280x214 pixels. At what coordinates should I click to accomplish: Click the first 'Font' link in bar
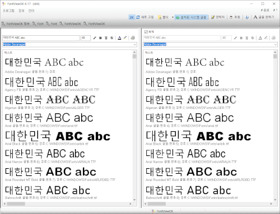[x=38, y=23]
